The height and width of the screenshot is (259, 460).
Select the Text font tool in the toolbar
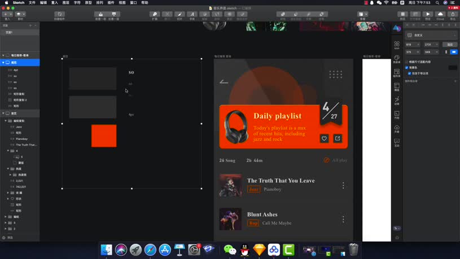click(x=192, y=14)
